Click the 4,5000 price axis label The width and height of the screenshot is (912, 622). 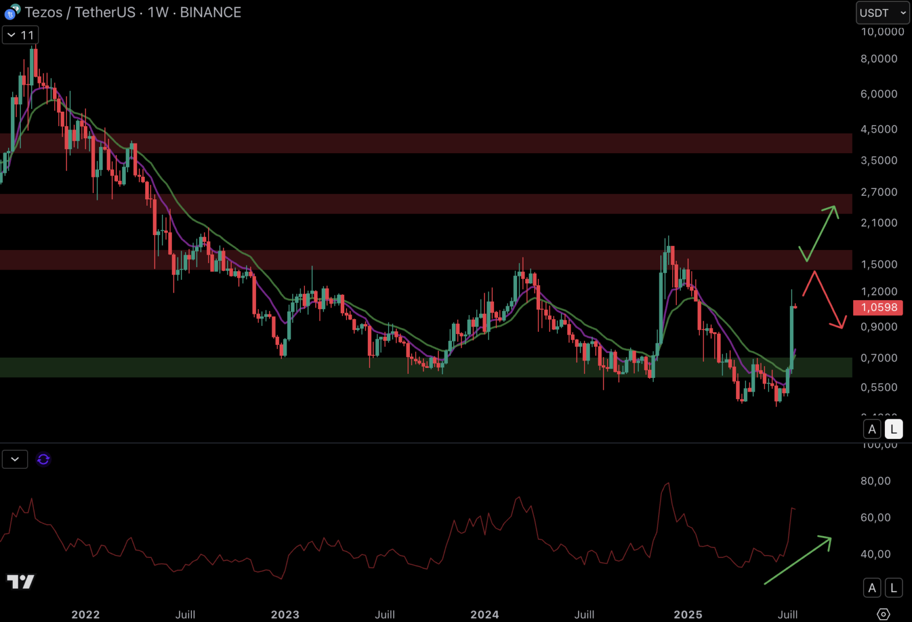tap(879, 130)
